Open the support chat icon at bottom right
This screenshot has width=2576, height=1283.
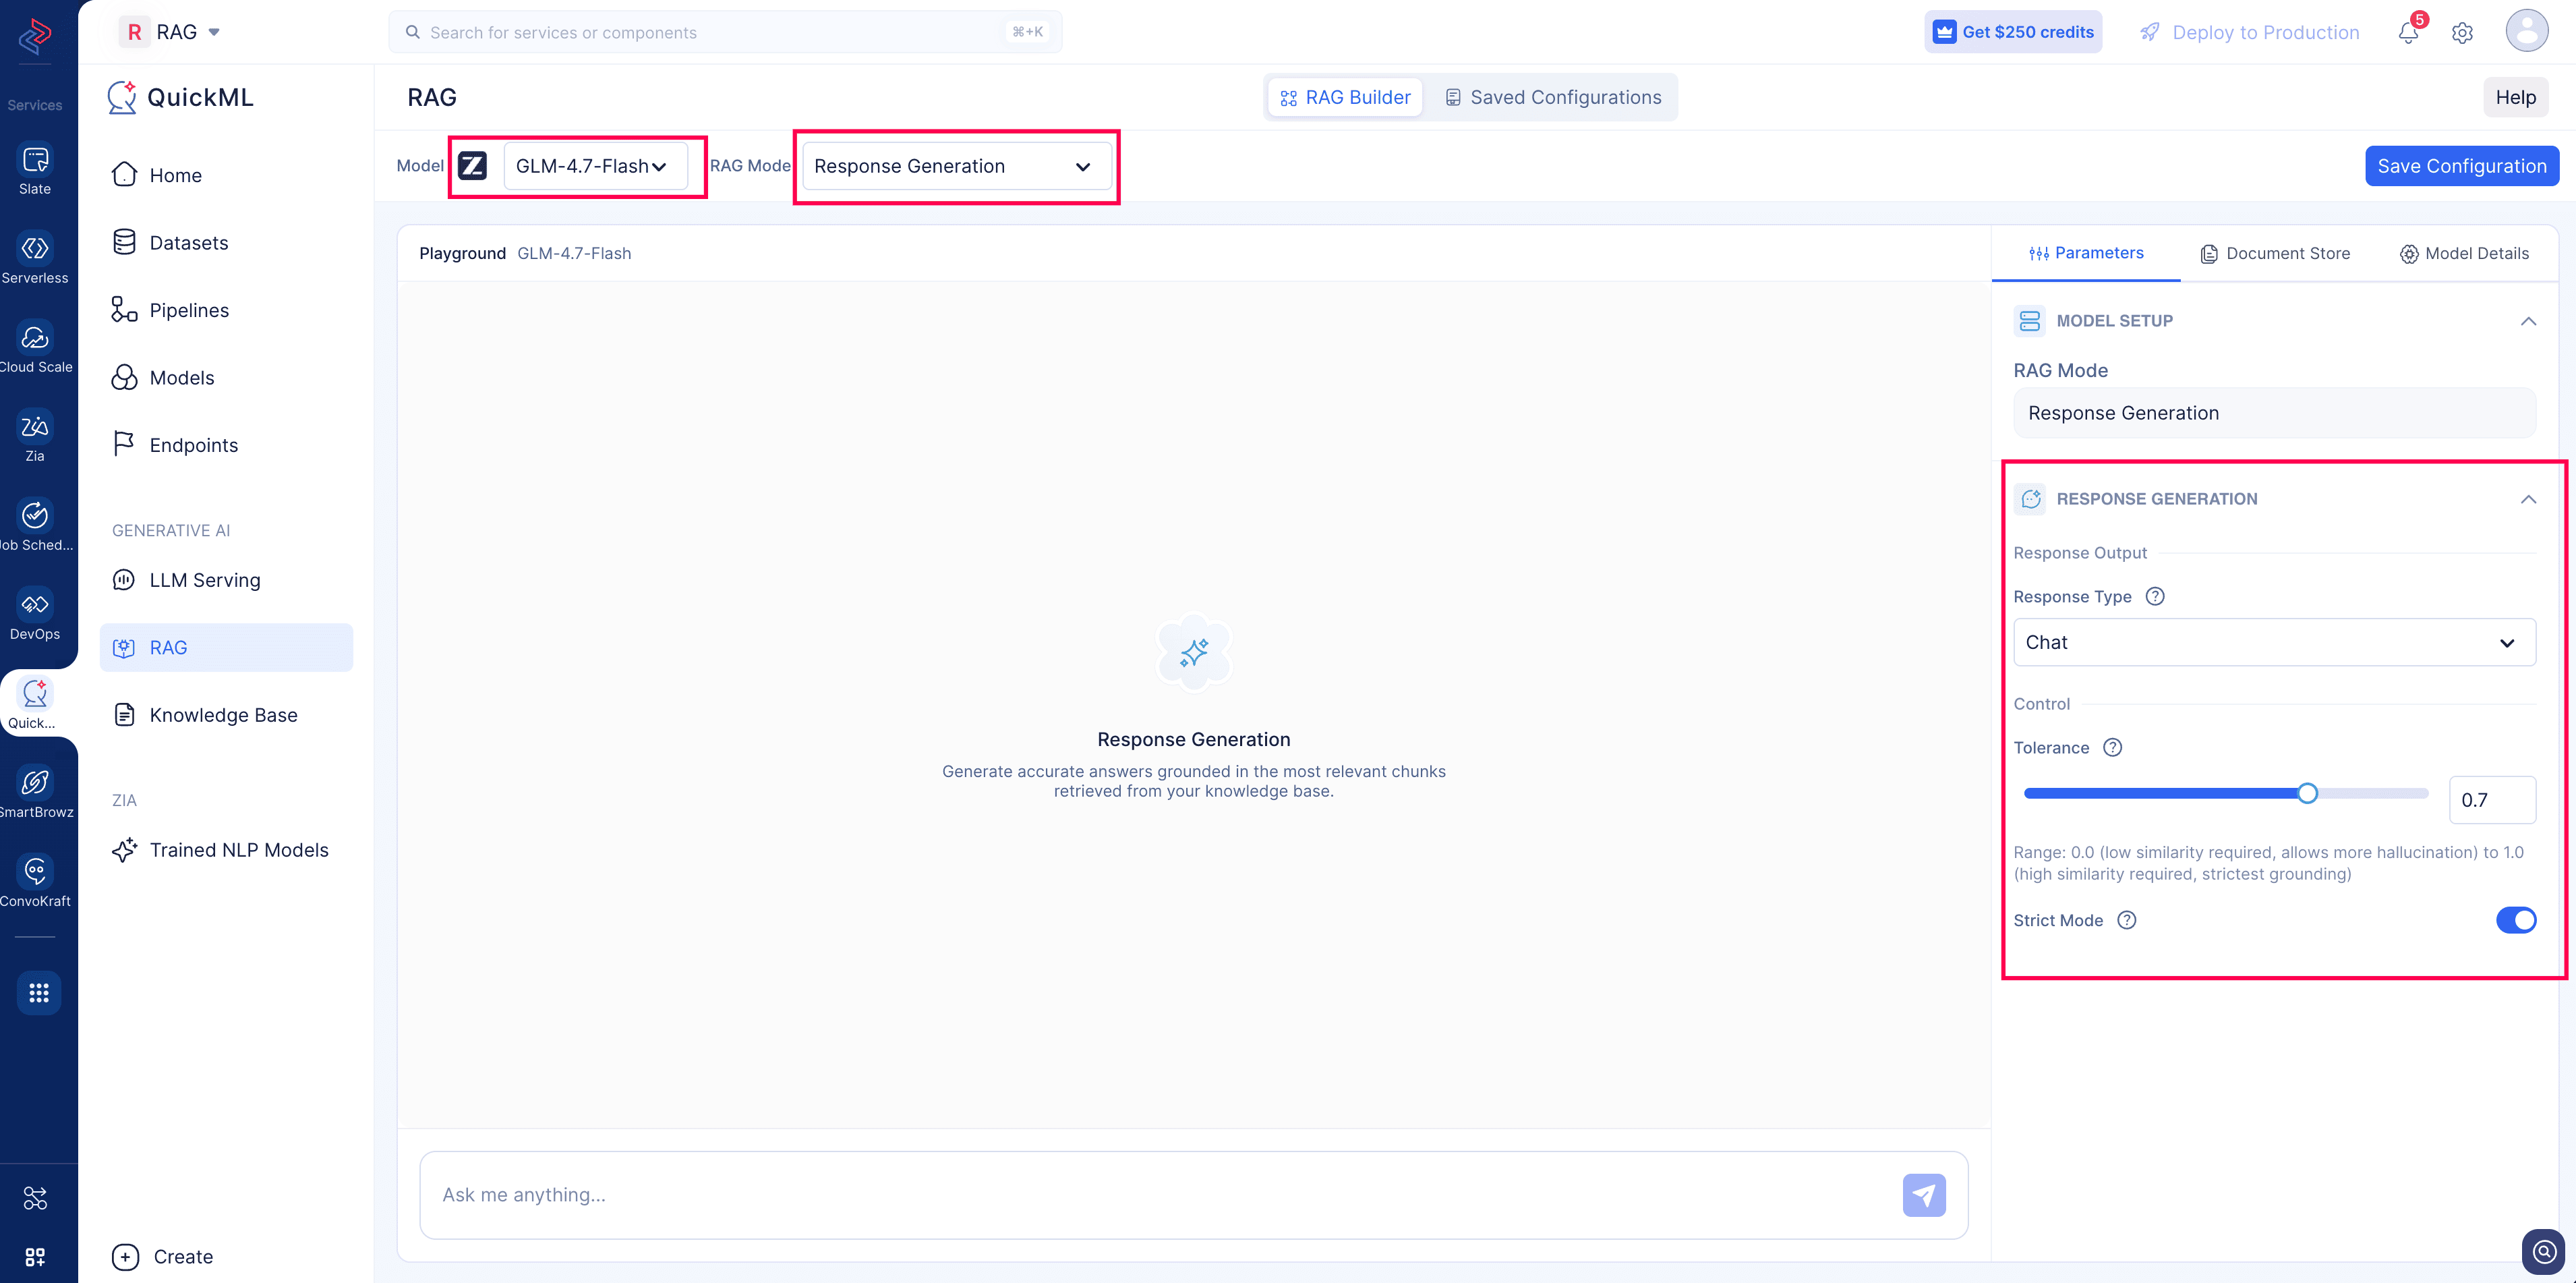tap(2544, 1251)
